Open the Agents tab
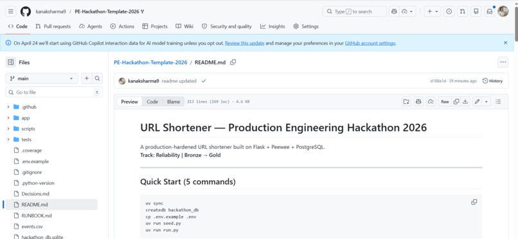518x239 pixels. coord(91,26)
